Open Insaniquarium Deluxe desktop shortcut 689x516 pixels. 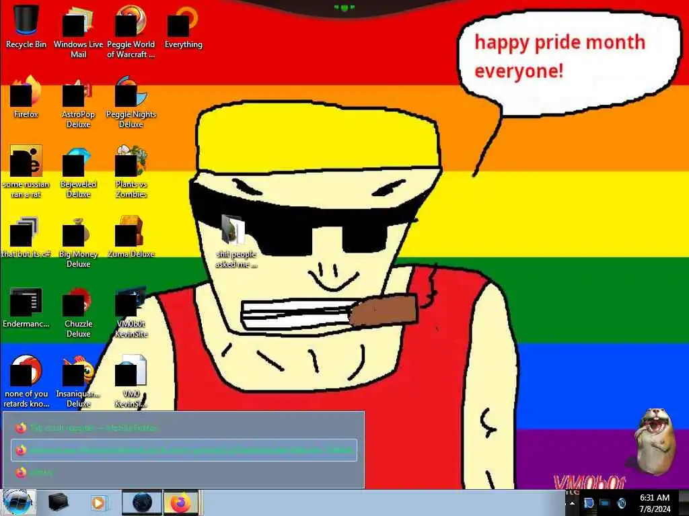(78, 381)
